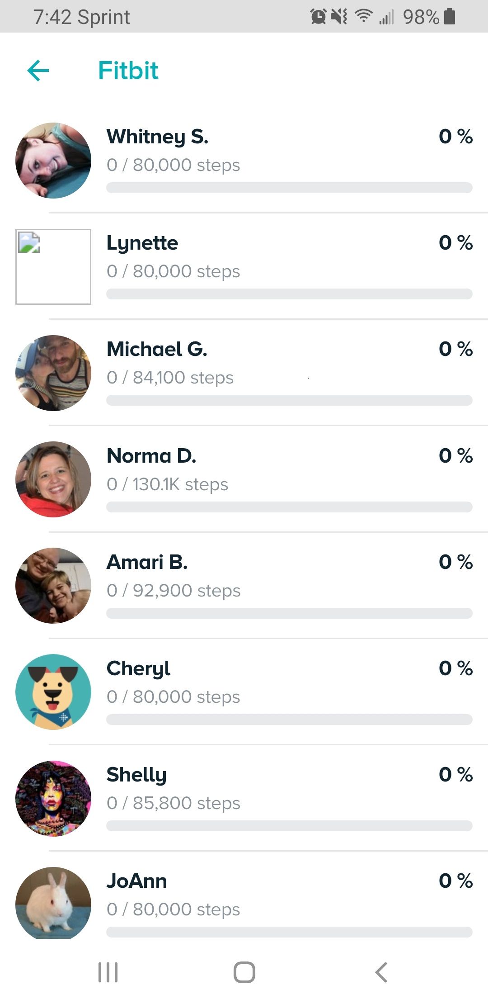Open the Whitney S. name link

pyautogui.click(x=157, y=137)
